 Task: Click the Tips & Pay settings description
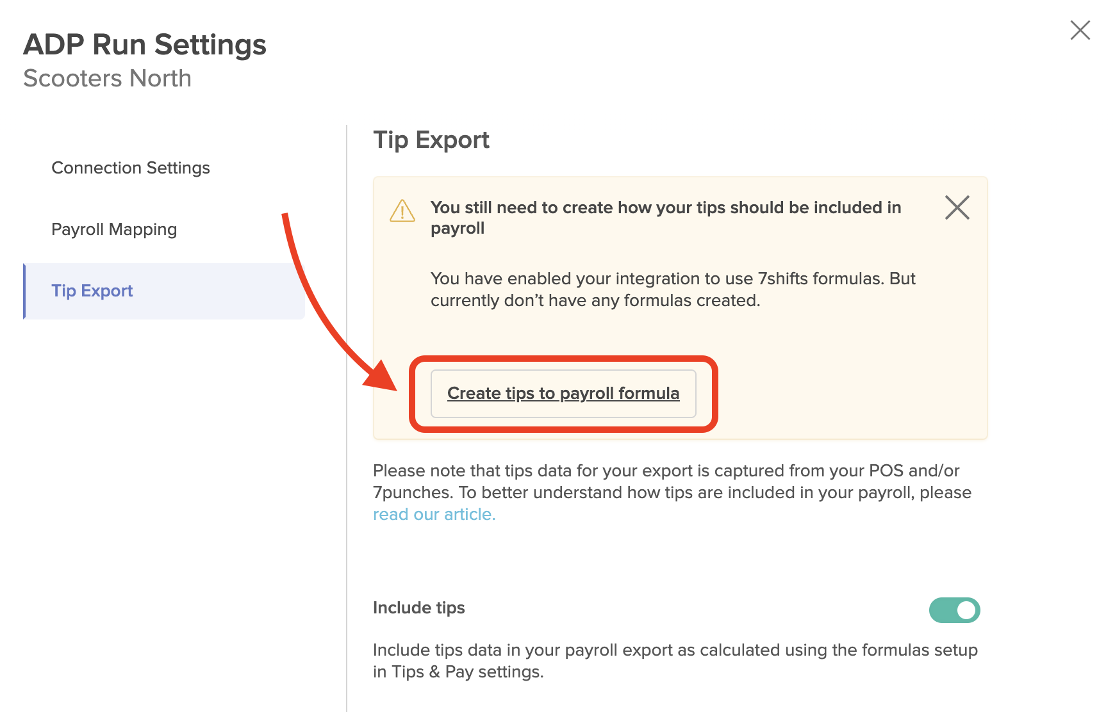click(675, 661)
